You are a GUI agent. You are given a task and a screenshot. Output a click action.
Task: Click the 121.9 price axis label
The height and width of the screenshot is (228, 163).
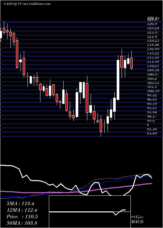(152, 36)
